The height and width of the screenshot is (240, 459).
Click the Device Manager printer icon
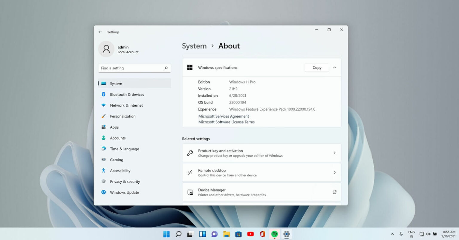tap(190, 192)
